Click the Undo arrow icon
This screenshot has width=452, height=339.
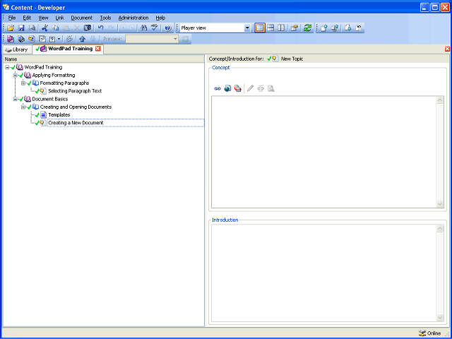coord(100,28)
